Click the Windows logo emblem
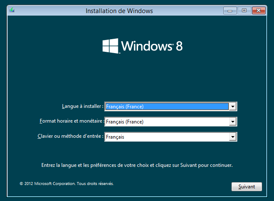Screen dimensions: 274x201 point(111,46)
